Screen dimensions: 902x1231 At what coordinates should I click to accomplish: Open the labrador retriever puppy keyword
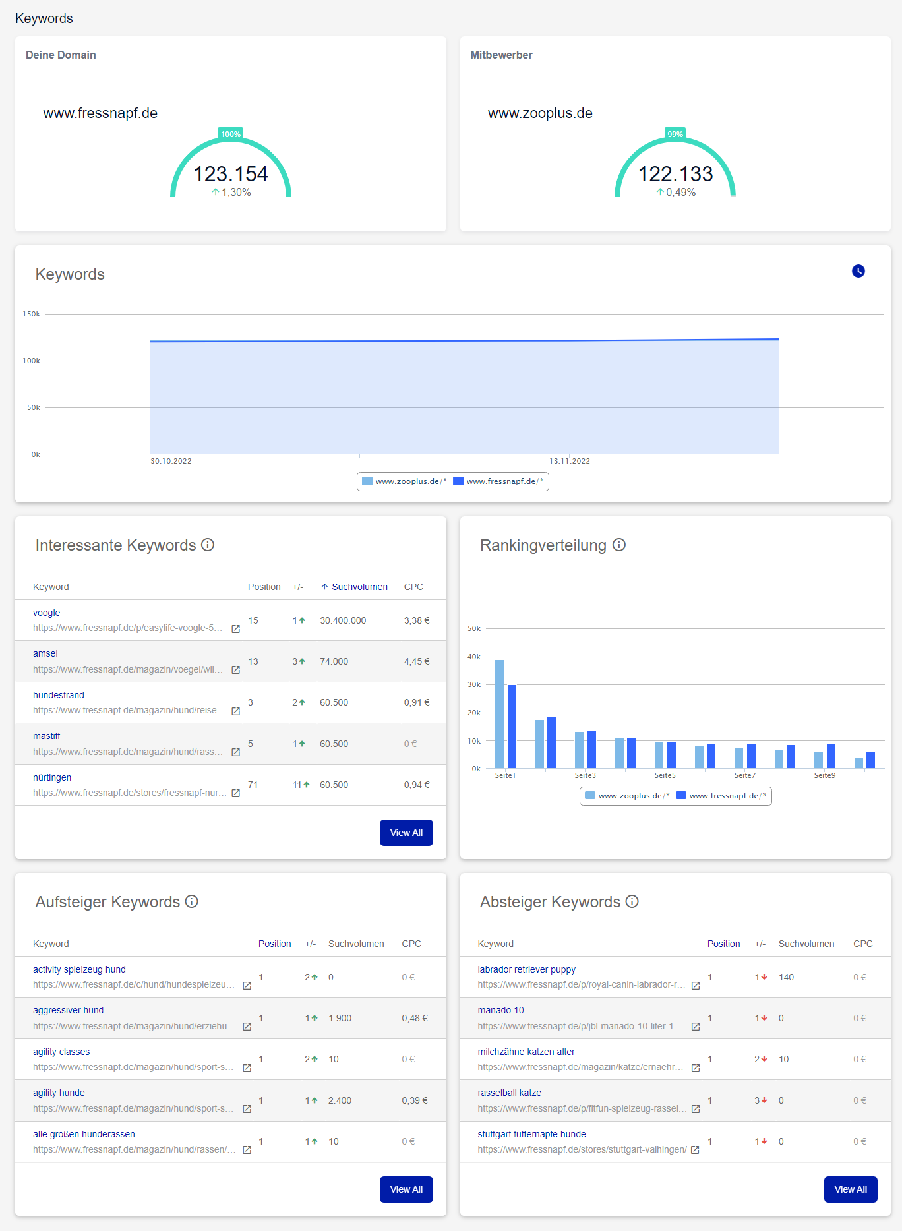[526, 969]
